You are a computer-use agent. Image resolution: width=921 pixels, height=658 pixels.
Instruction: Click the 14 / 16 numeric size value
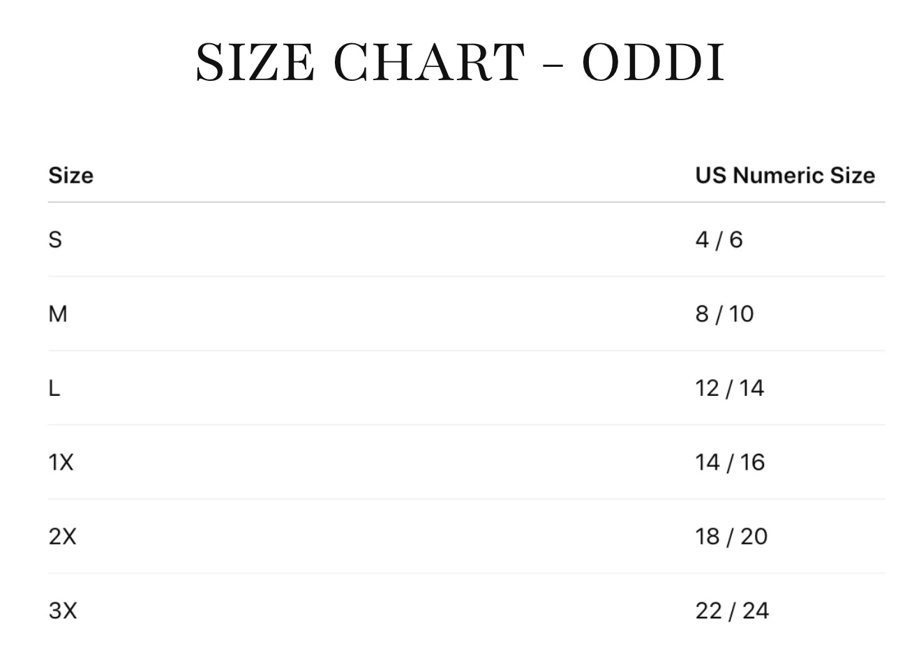(729, 462)
